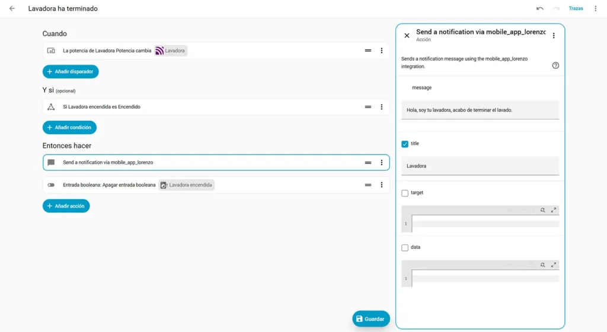Go back using the arrow beside the title
This screenshot has height=332, width=607.
pyautogui.click(x=12, y=8)
